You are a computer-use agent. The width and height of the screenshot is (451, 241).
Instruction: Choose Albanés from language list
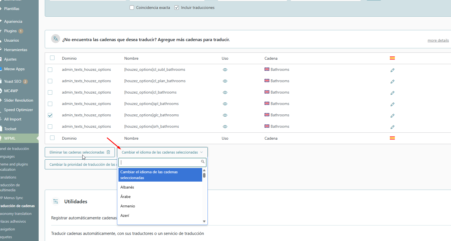127,187
